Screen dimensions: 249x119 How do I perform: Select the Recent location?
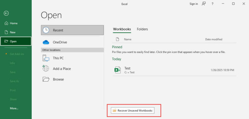(72, 30)
